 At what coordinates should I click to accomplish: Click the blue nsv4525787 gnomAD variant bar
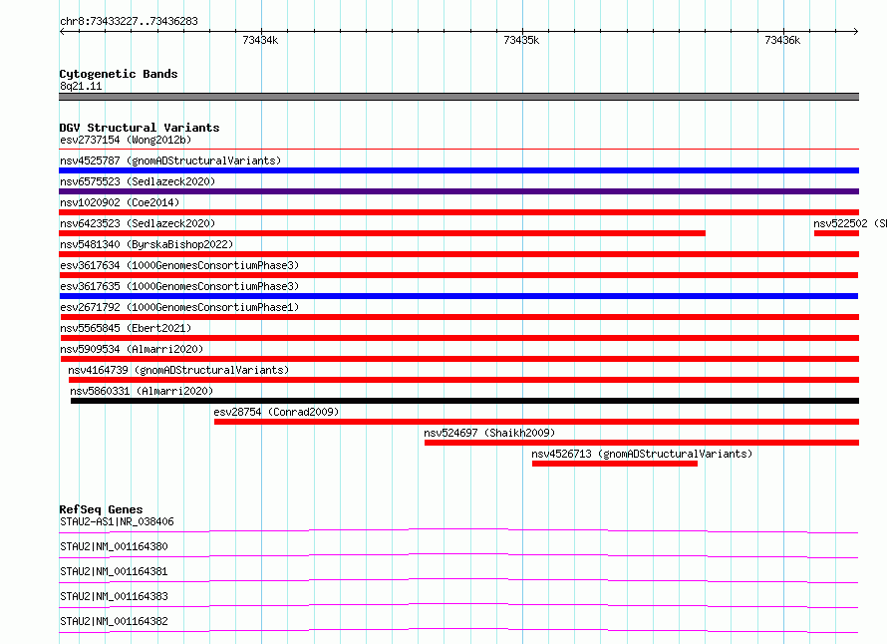point(458,170)
